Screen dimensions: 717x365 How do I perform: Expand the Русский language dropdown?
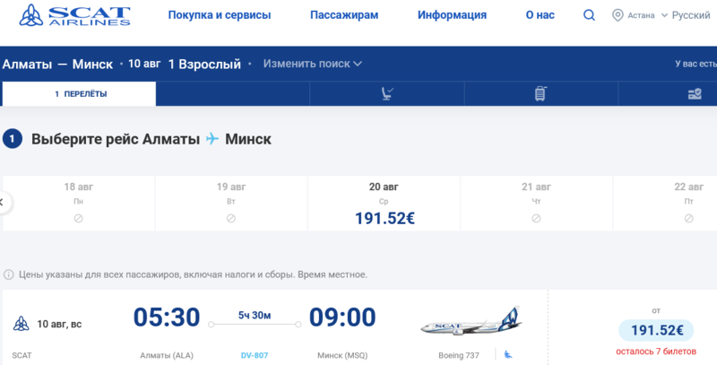point(689,15)
